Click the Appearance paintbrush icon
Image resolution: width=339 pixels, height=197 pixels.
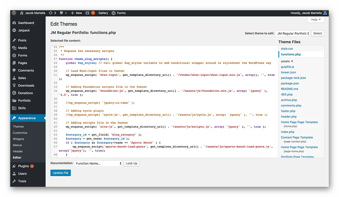[14, 118]
